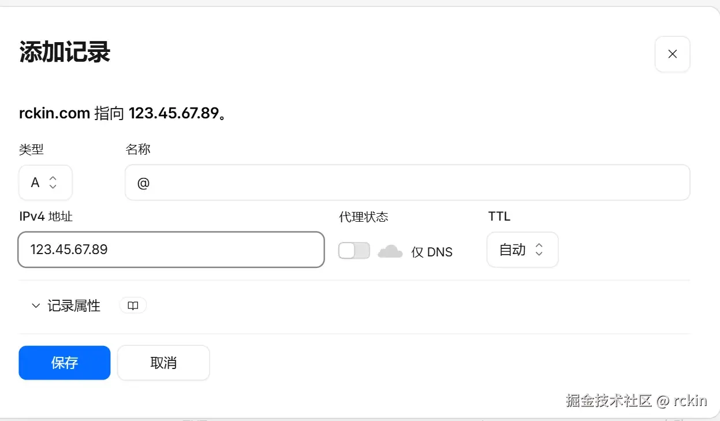
Task: Open the book documentation icon beside 记录属性
Action: pos(133,305)
